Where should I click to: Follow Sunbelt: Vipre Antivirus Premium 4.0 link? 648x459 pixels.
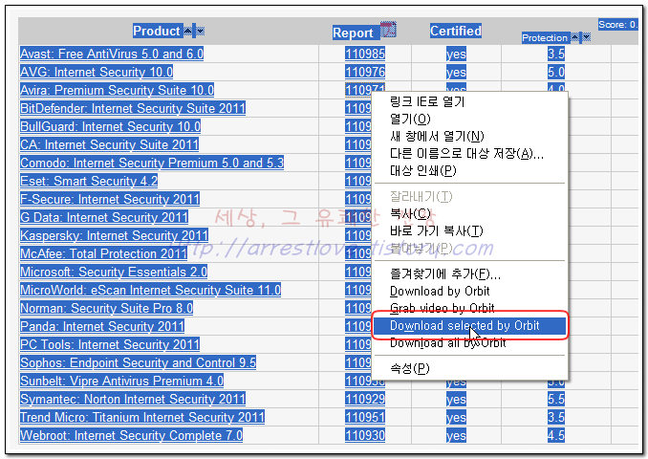pos(121,381)
